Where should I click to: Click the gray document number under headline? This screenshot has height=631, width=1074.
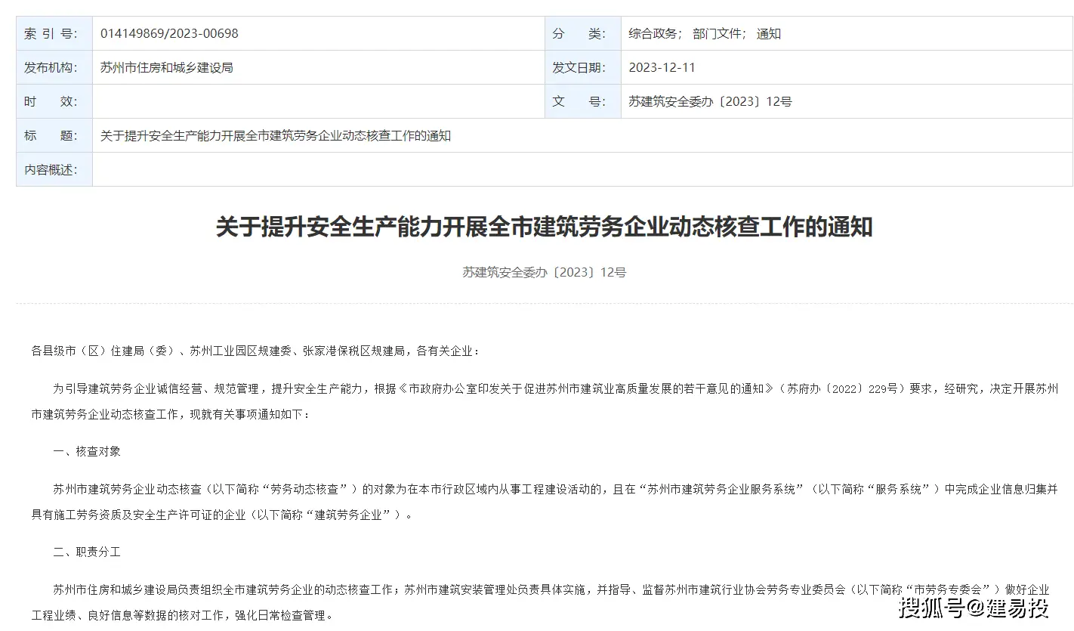[x=544, y=272]
